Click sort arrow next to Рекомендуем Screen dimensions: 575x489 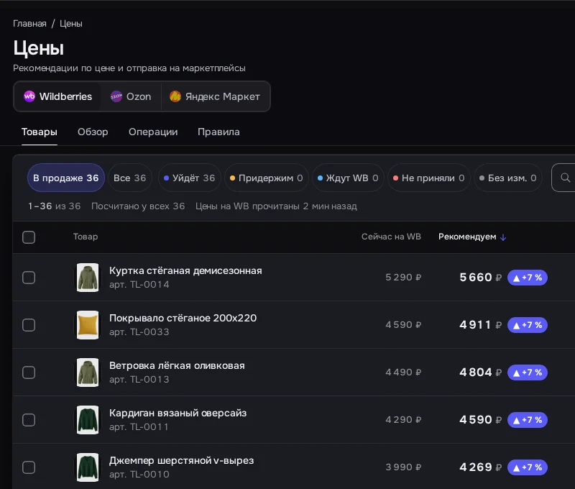pos(503,237)
